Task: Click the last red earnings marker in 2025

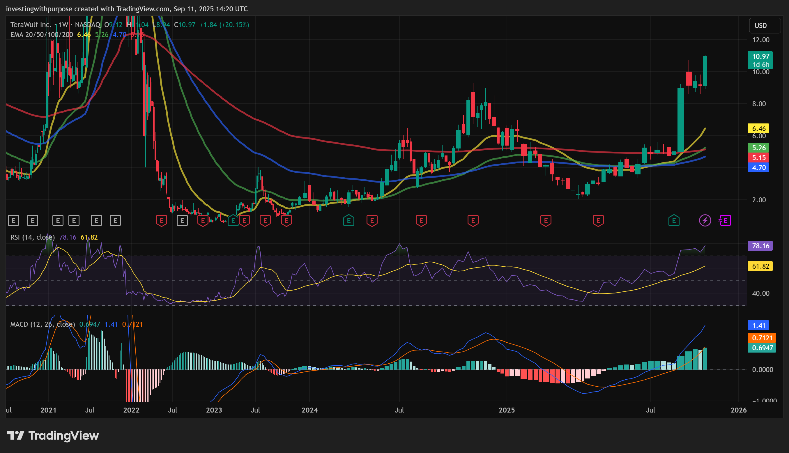Action: point(598,221)
